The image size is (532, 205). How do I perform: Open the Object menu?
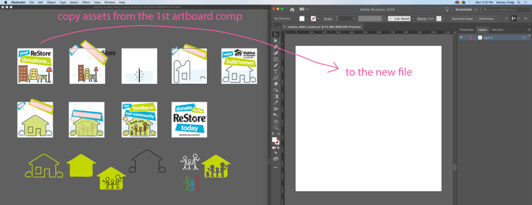click(51, 3)
